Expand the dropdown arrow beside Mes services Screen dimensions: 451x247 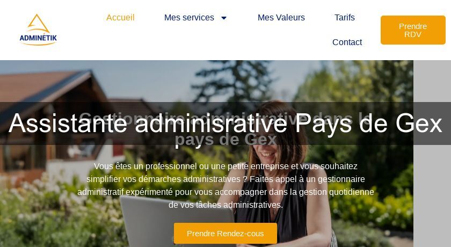(x=224, y=18)
